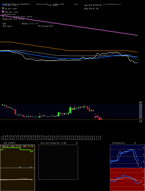The width and height of the screenshot is (145, 191).
Task: Click the 'CL: 0.20' closing price label
Action: point(53,5)
